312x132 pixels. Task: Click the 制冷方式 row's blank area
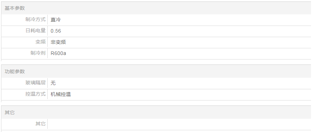[186, 20]
